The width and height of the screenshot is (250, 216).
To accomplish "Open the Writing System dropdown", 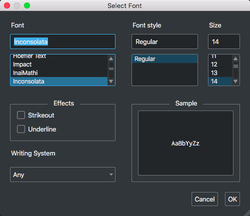I will [62, 174].
